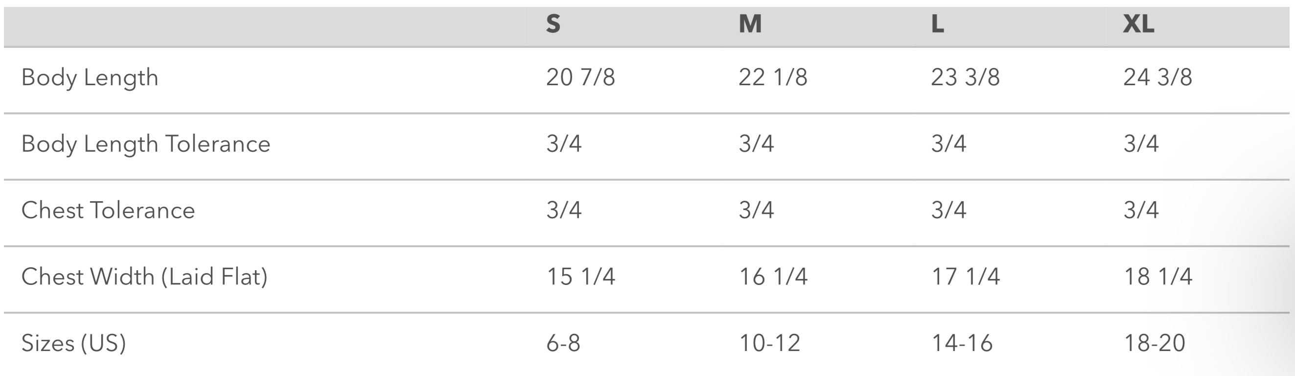Click the 16 1/4 chest width value

[773, 277]
